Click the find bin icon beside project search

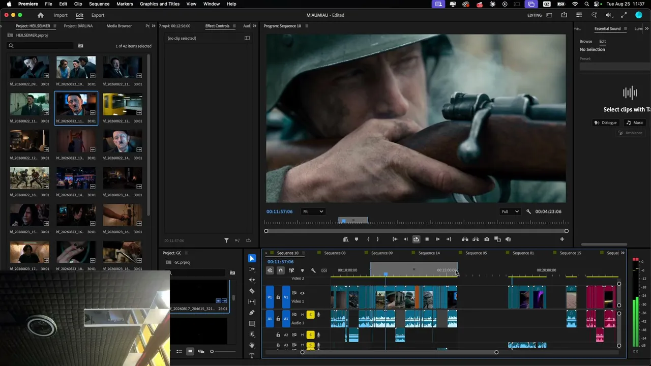coord(80,46)
